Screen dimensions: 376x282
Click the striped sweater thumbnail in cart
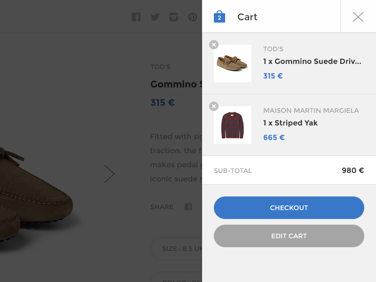(x=233, y=125)
